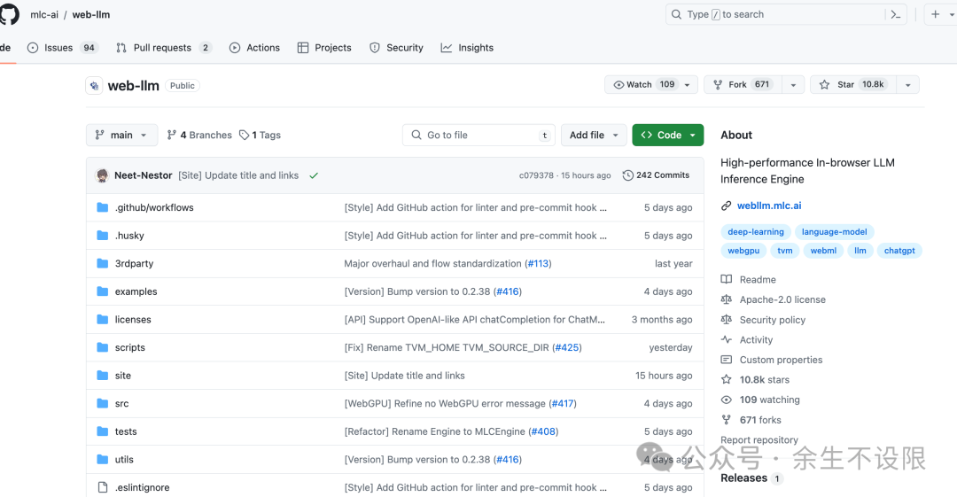This screenshot has height=497, width=957.
Task: Click the plus create new icon
Action: 935,15
